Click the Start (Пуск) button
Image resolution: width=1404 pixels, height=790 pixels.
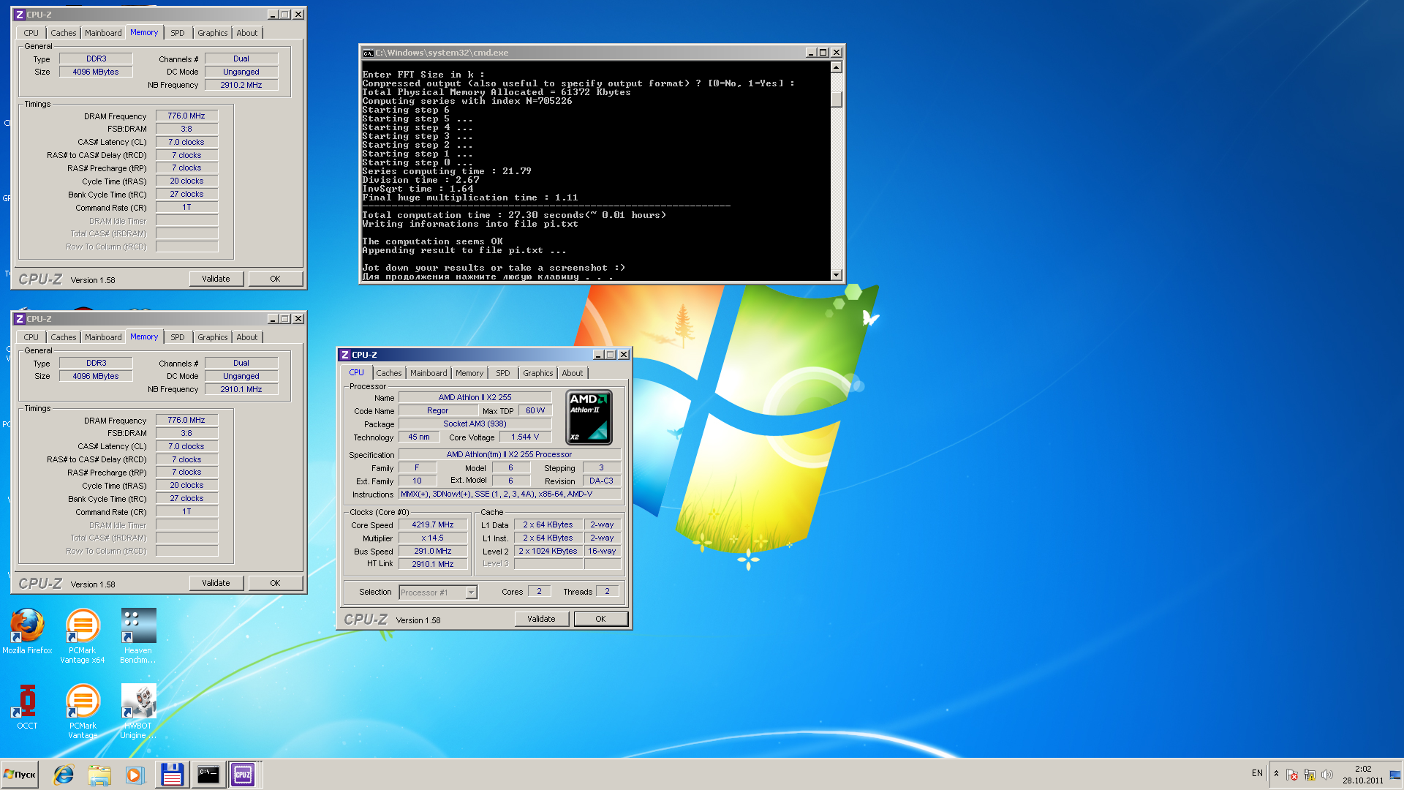coord(20,775)
